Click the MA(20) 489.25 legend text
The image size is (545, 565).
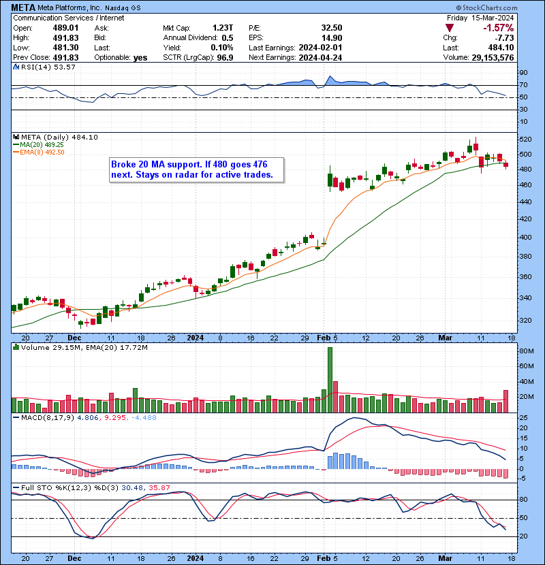[x=42, y=145]
